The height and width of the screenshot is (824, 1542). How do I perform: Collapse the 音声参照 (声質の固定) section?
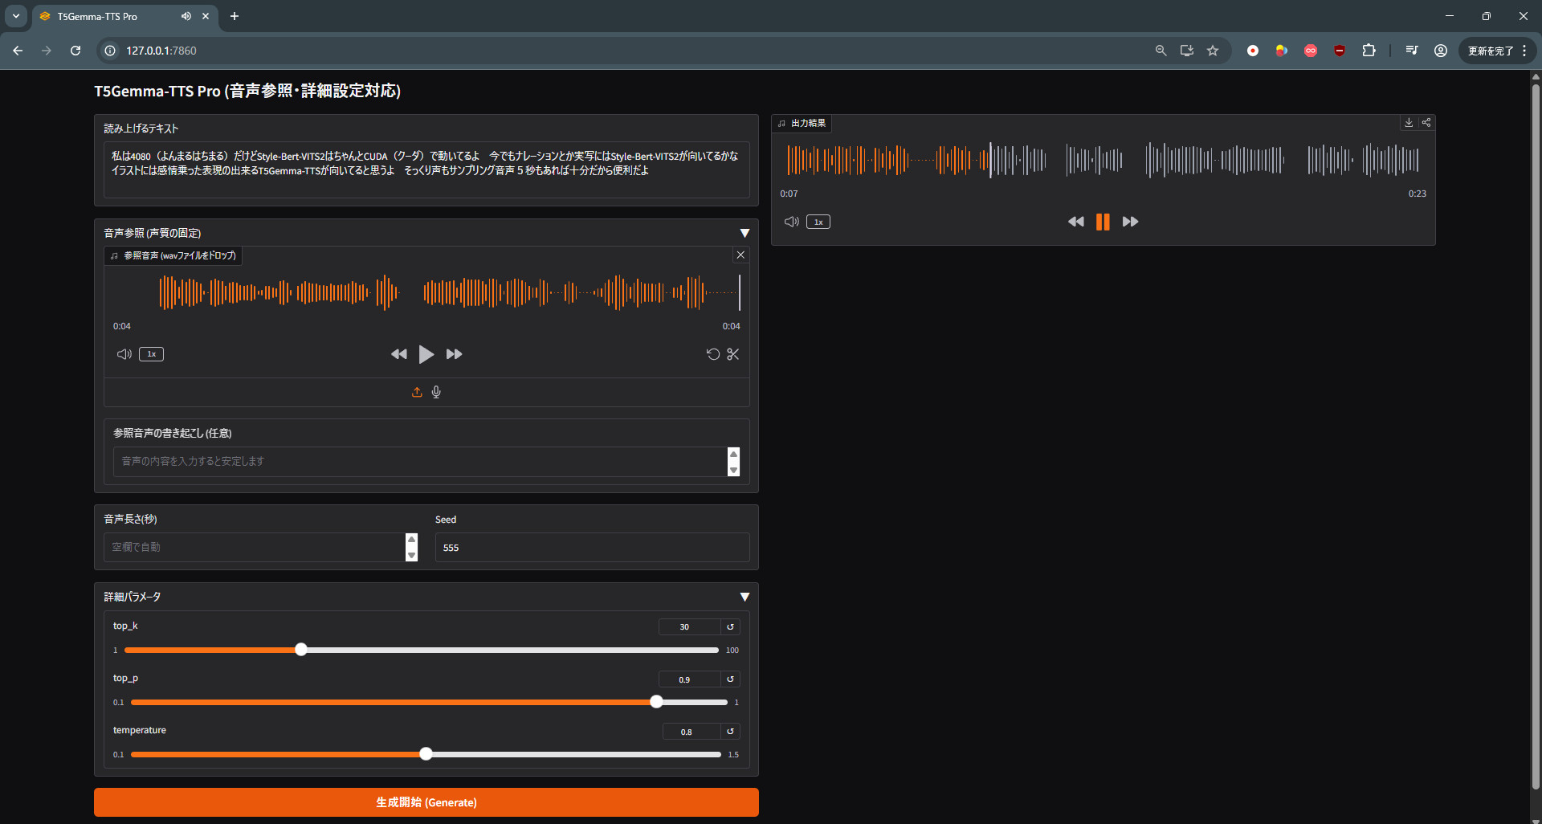(744, 233)
